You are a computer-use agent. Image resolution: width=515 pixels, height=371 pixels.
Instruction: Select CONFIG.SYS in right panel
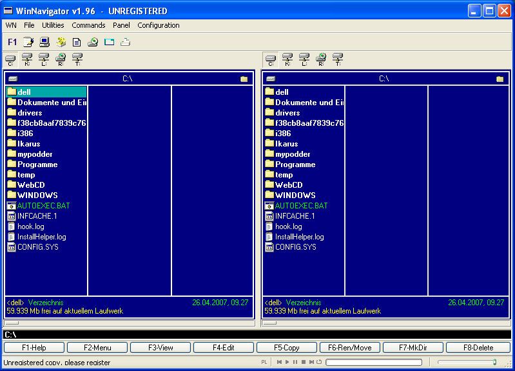click(x=304, y=247)
